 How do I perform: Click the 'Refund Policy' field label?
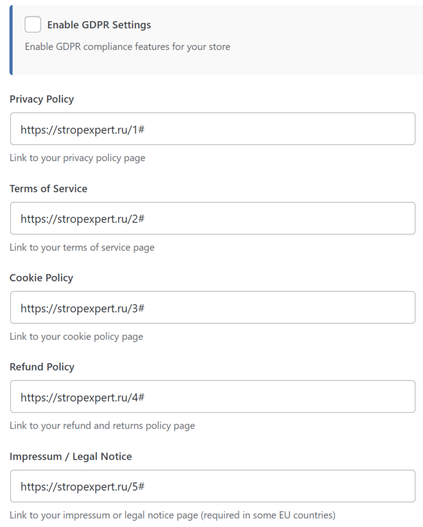(42, 367)
